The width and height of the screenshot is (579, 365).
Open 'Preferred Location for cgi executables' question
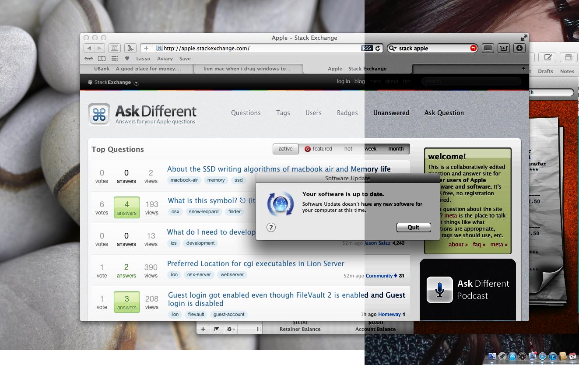point(256,263)
